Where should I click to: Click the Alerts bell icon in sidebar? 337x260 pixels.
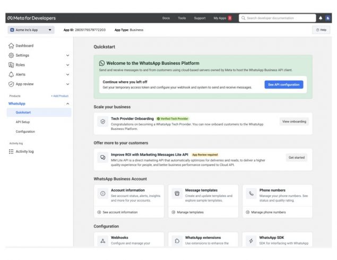click(x=11, y=75)
